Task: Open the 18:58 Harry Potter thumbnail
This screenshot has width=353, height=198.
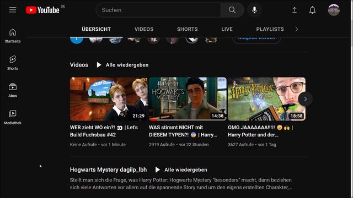Action: click(x=267, y=99)
